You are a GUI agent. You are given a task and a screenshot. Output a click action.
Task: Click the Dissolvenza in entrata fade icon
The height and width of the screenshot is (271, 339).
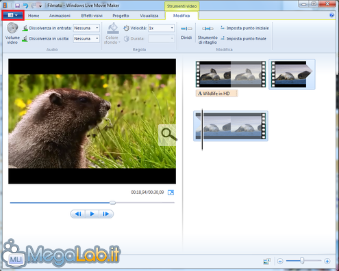(25, 28)
